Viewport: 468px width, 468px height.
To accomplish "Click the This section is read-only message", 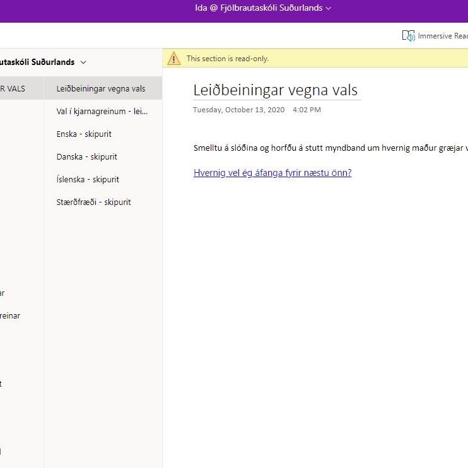I will click(227, 59).
